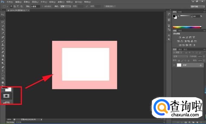Open the workspace switcher dropdown
Viewport: 206px width, 124px height.
coord(198,6)
